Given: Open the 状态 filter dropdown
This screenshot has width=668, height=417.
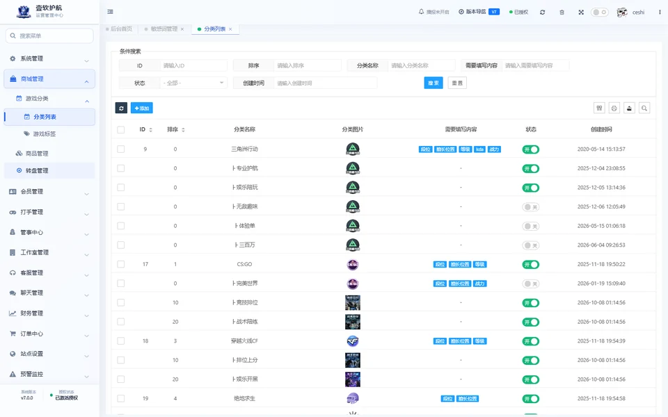Looking at the screenshot, I should click(194, 83).
